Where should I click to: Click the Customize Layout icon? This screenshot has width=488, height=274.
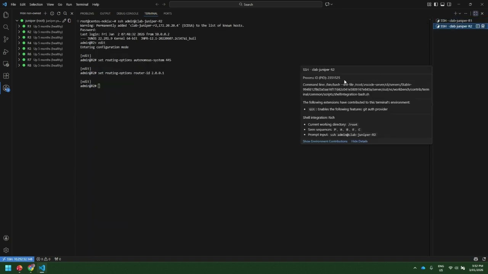[x=429, y=4]
